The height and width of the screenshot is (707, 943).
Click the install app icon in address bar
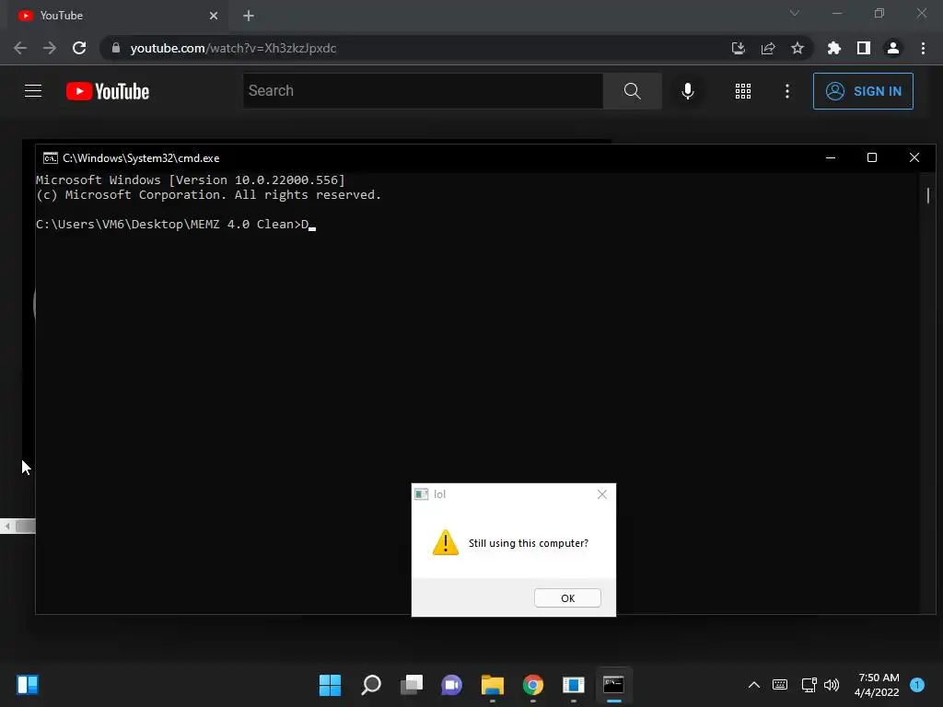739,48
